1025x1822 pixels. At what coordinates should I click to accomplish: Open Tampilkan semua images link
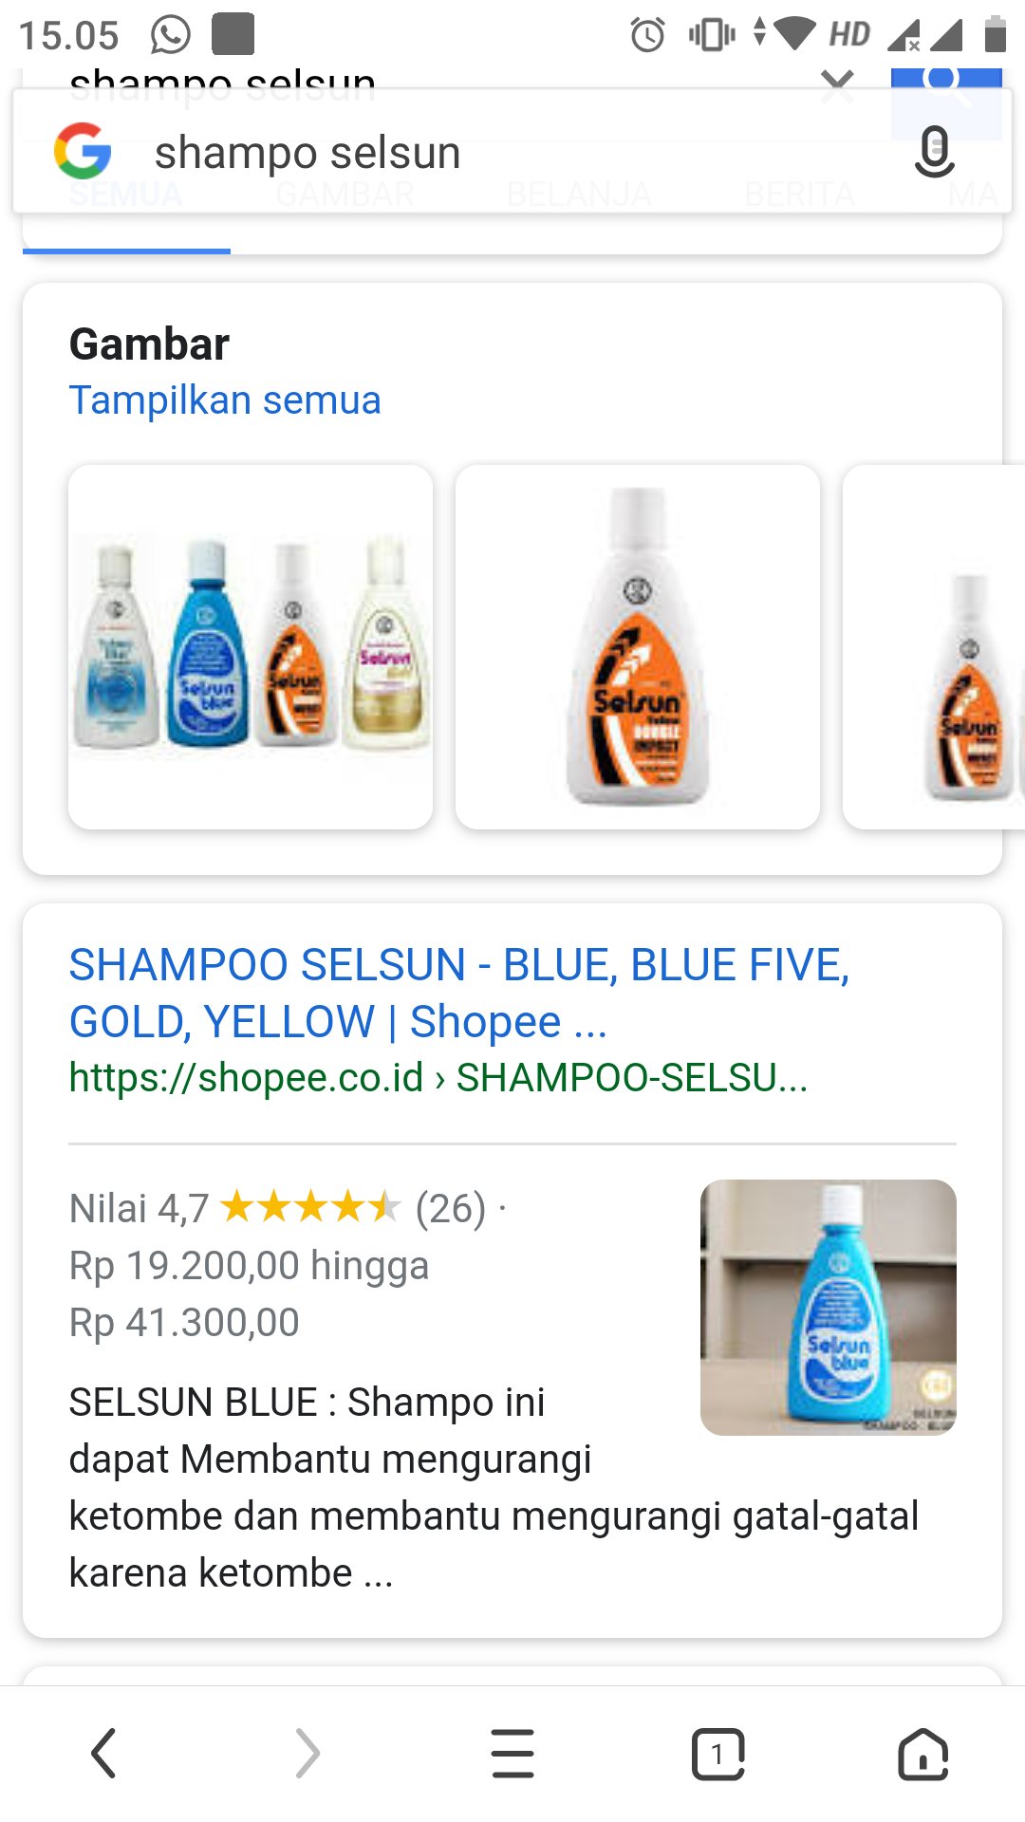coord(225,400)
